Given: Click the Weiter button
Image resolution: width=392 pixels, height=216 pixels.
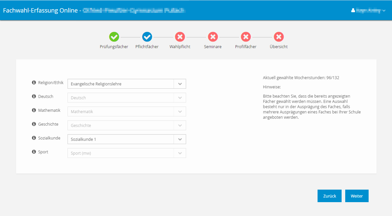Looking at the screenshot, I should click(x=357, y=196).
